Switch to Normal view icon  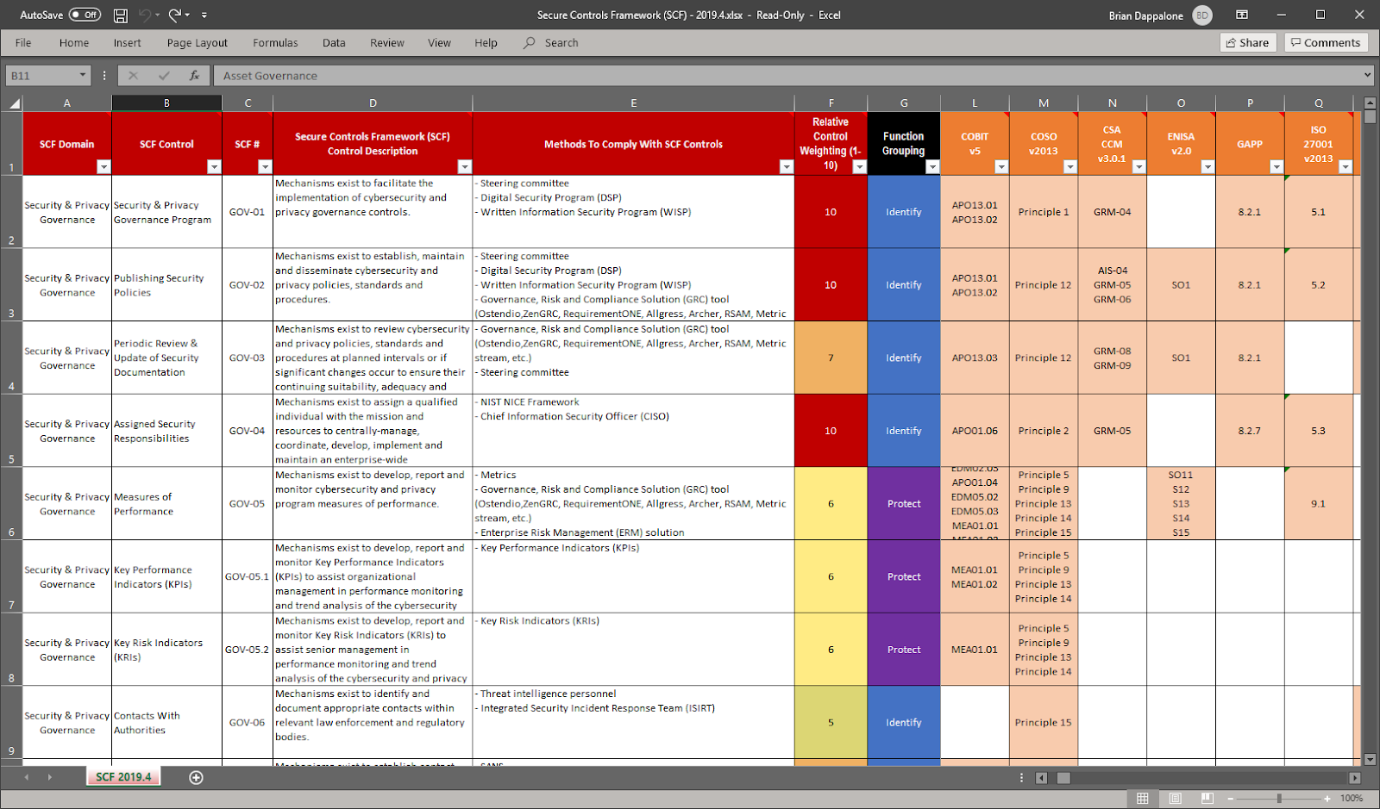tap(1142, 799)
